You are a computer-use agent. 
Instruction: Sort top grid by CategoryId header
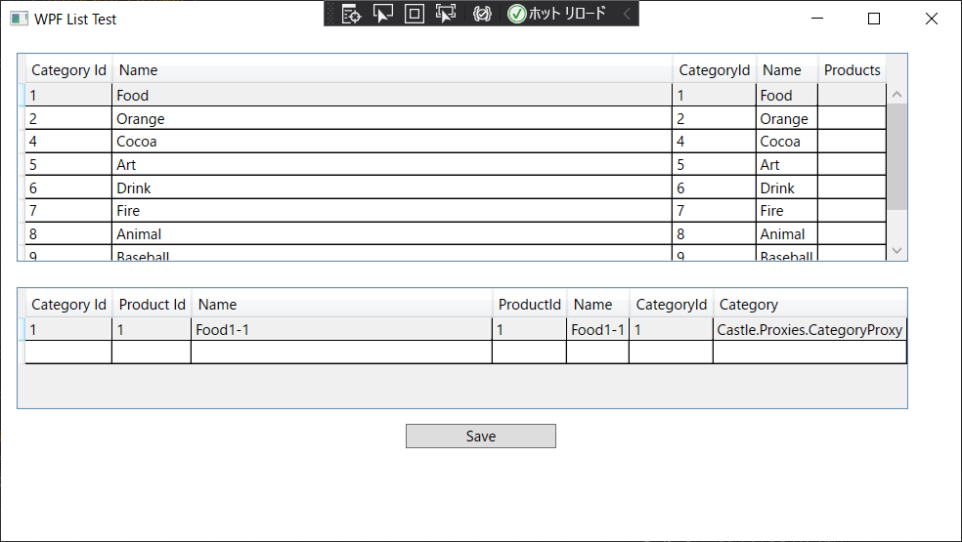(714, 70)
